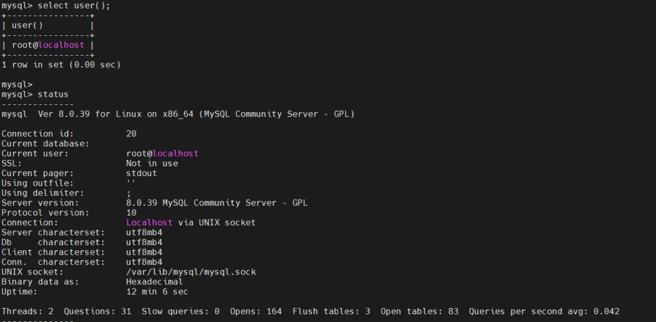656x322 pixels.
Task: Click the 'select user();' command text
Action: tap(74, 6)
